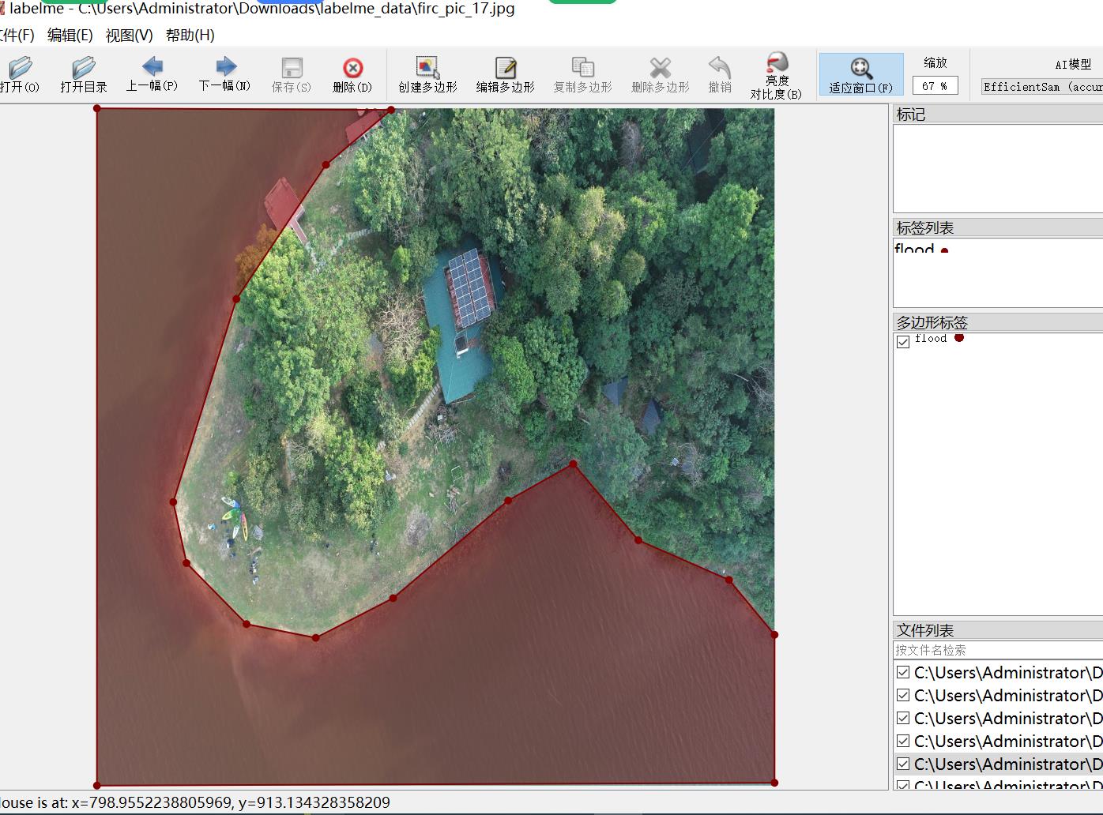Open the Edit (编辑) menu
The height and width of the screenshot is (815, 1103).
[x=70, y=35]
